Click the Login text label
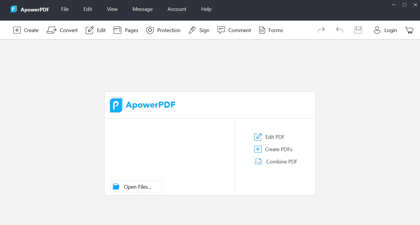The width and height of the screenshot is (420, 225). click(391, 30)
